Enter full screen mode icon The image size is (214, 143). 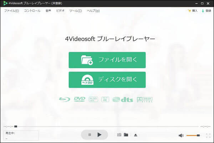coord(208,136)
